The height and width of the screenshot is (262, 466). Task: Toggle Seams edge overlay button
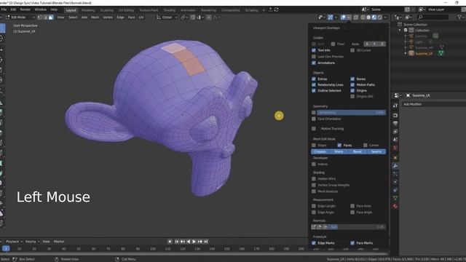point(376,152)
